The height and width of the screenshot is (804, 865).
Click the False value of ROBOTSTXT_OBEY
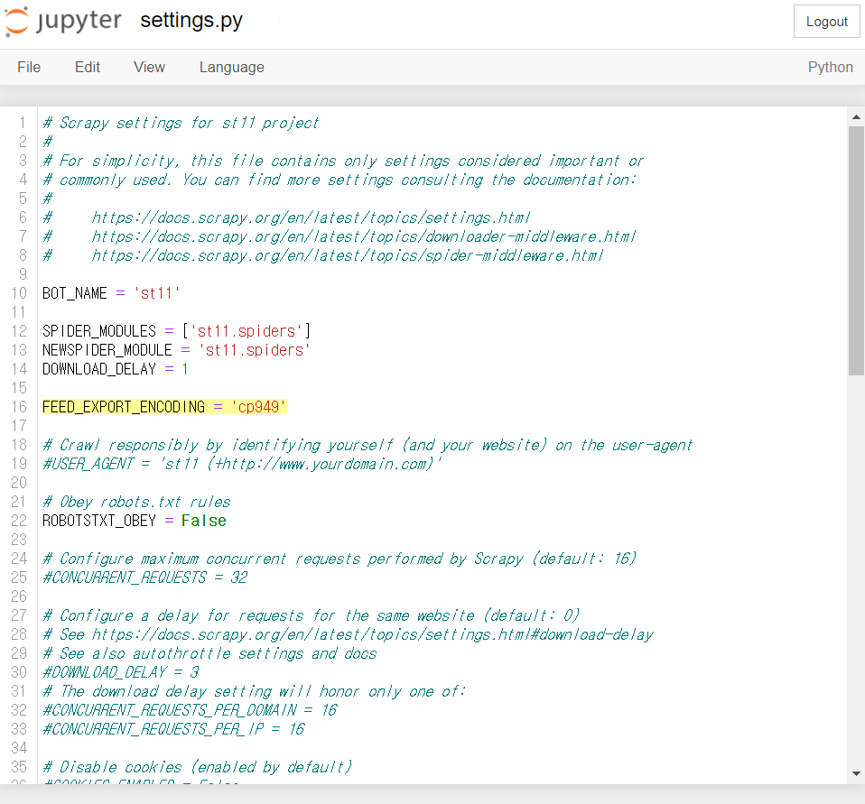[203, 521]
